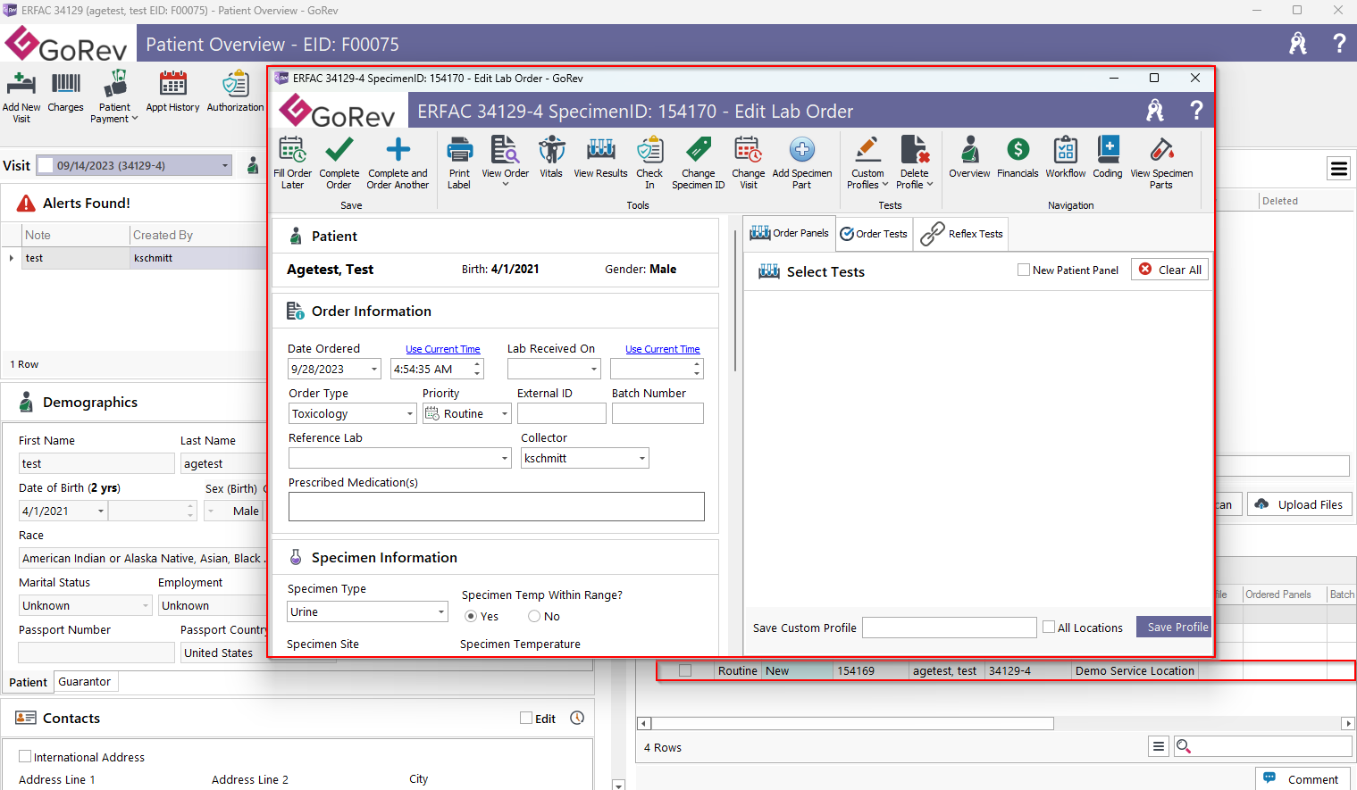Image resolution: width=1357 pixels, height=790 pixels.
Task: Tick checkbox on Routine New 154169 row
Action: pos(685,670)
